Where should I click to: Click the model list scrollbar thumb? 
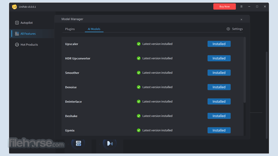click(245, 70)
